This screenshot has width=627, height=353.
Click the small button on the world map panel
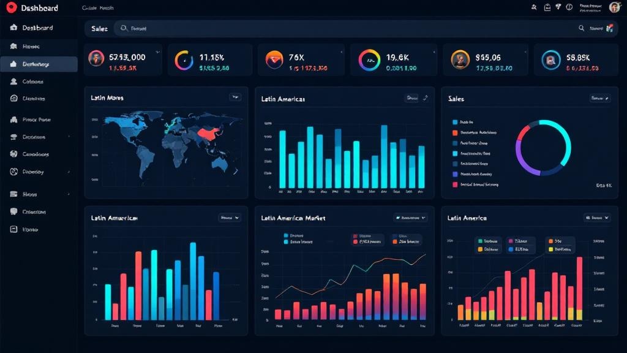235,97
